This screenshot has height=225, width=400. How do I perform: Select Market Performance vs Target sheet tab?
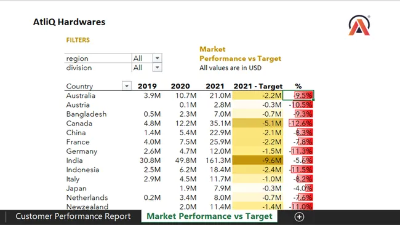(x=209, y=216)
